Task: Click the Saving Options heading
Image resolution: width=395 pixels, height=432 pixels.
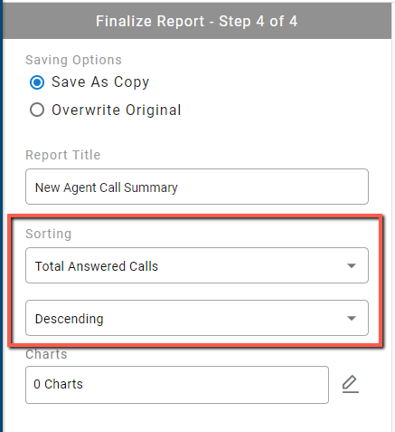Action: tap(73, 60)
